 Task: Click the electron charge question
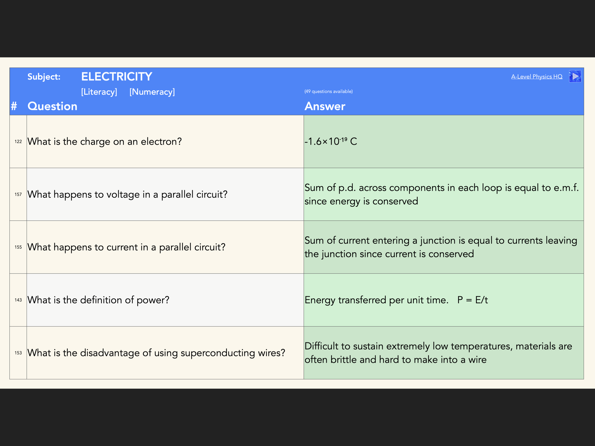coord(105,142)
